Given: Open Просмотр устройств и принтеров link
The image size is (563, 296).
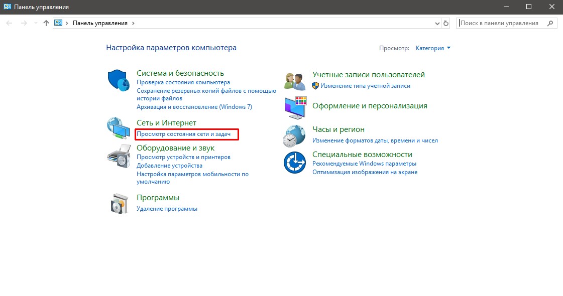Looking at the screenshot, I should (x=183, y=157).
